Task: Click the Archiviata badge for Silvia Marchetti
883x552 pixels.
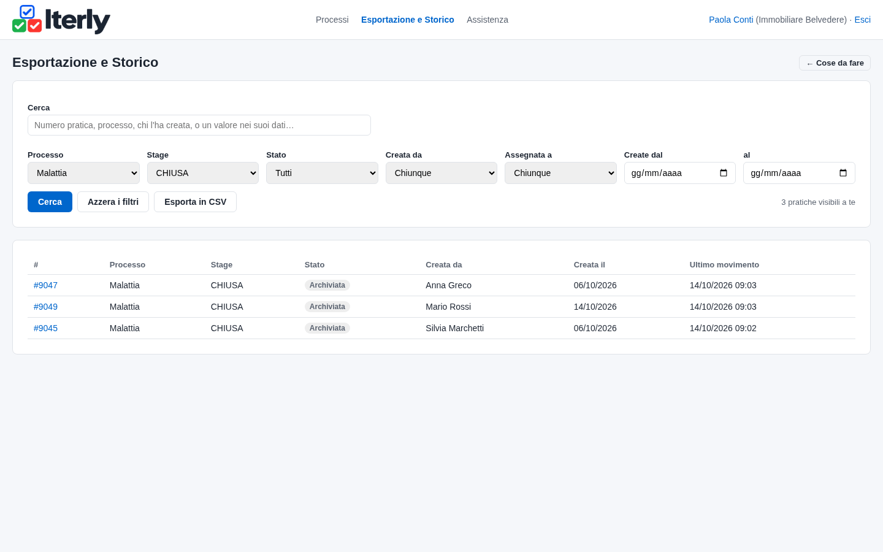Action: [327, 328]
